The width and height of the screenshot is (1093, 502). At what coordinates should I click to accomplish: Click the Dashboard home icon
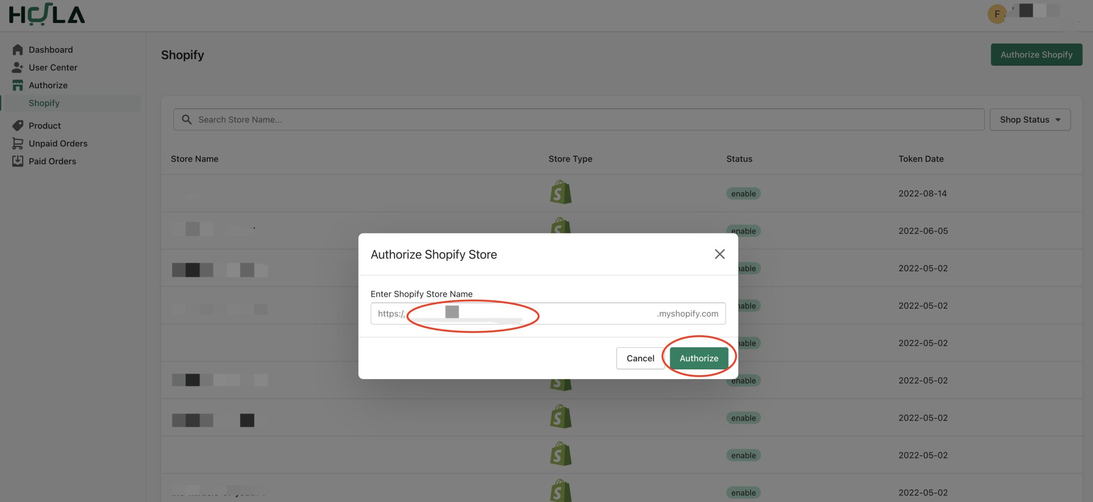pos(17,50)
